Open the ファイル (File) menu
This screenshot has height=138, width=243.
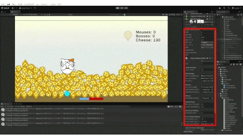click(x=3, y=4)
